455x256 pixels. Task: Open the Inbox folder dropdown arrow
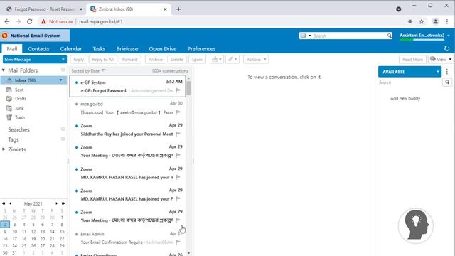pos(60,80)
